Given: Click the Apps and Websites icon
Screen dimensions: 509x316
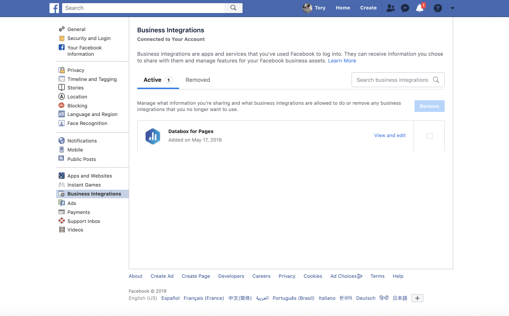Looking at the screenshot, I should point(62,176).
